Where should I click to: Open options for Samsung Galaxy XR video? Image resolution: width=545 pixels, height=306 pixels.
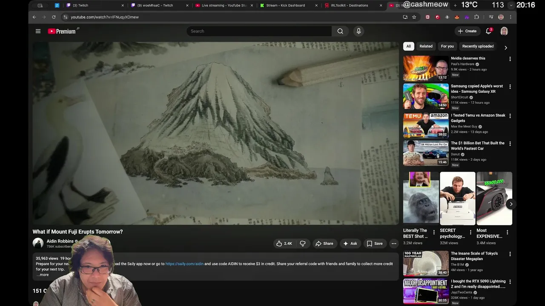(x=510, y=87)
